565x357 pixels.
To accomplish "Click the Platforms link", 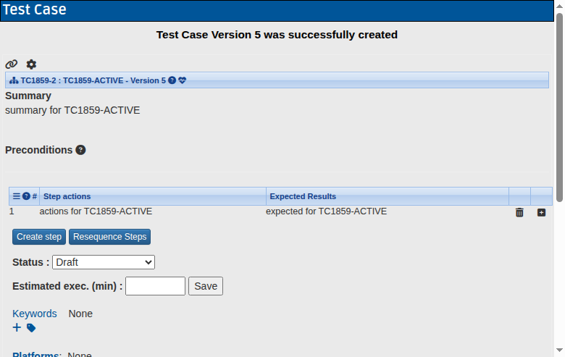I will pos(37,354).
